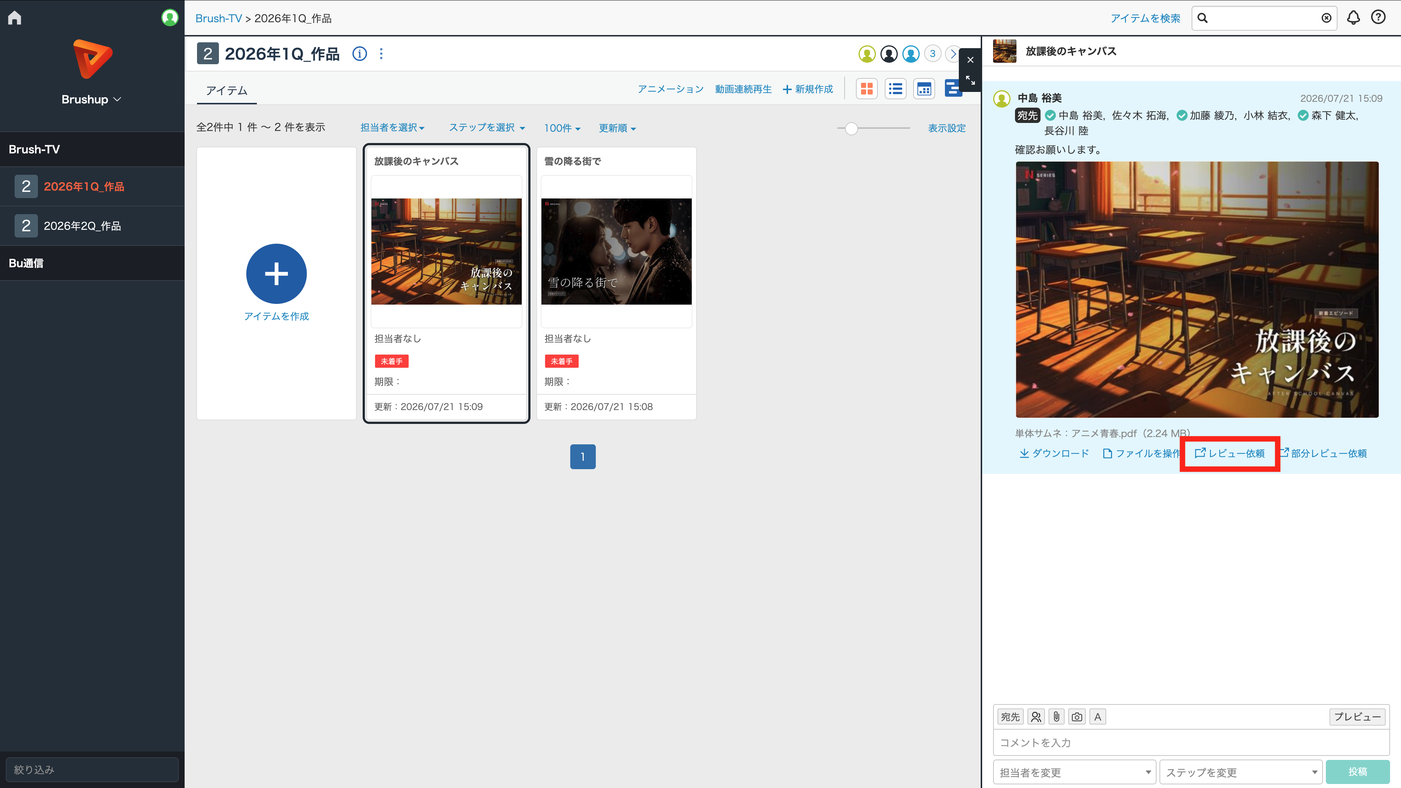Open project info circle icon
This screenshot has width=1401, height=788.
click(359, 53)
